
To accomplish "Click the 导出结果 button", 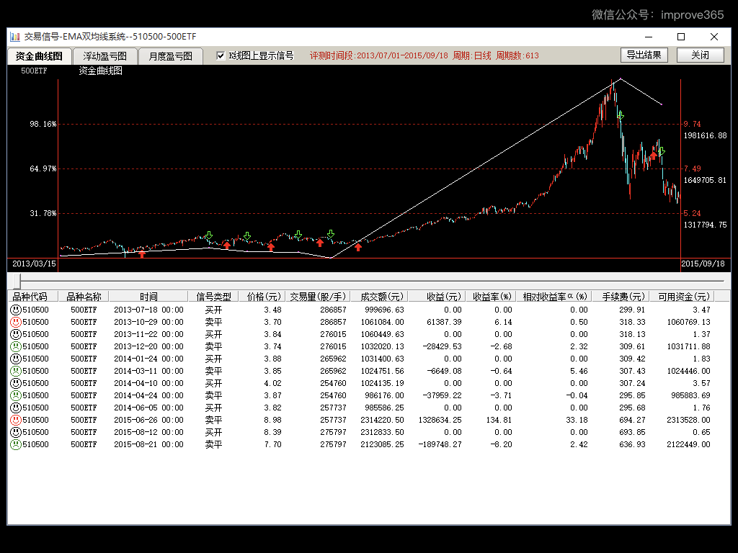I will pos(644,55).
